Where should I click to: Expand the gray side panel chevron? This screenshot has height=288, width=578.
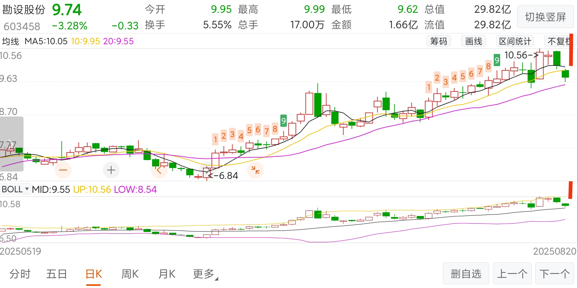(x=11, y=144)
